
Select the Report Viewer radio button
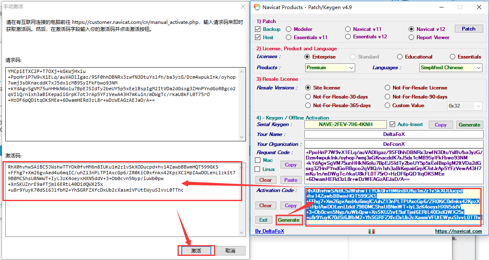point(412,37)
